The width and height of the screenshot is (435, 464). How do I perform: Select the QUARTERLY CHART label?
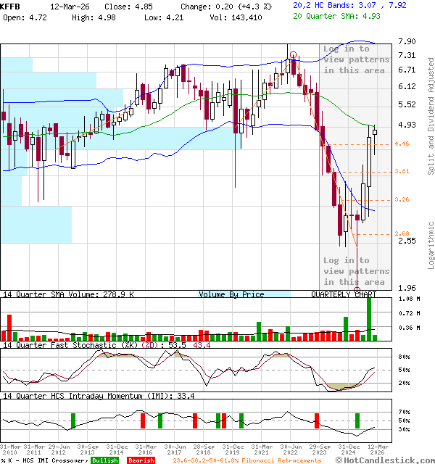tap(344, 294)
